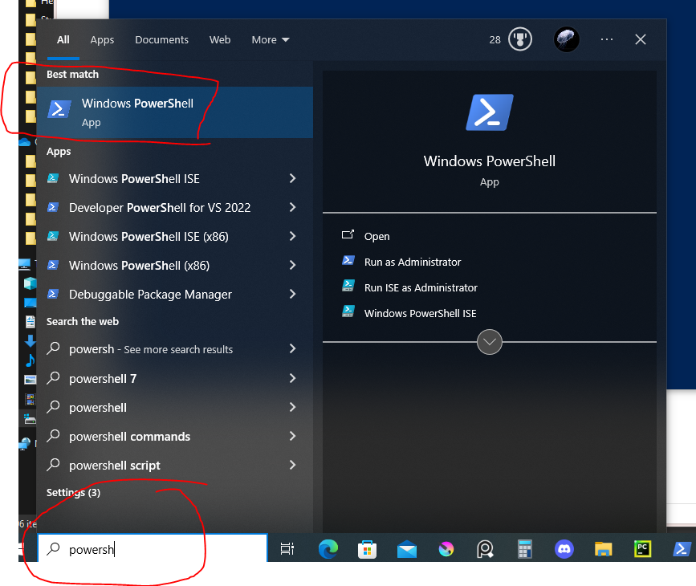Click the search magnifier in 'powersh' web result
Viewport: 696px width, 586px height.
coord(53,348)
